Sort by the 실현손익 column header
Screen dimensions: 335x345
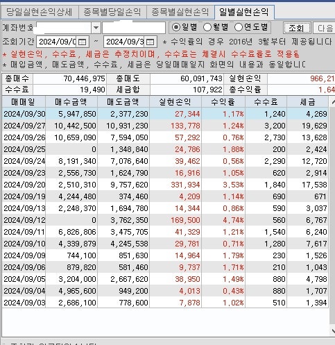pos(175,102)
